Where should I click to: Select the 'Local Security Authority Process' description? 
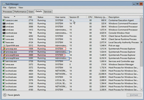(x=123, y=42)
